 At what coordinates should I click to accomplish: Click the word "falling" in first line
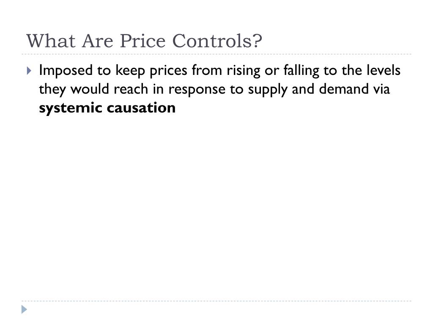click(301, 71)
